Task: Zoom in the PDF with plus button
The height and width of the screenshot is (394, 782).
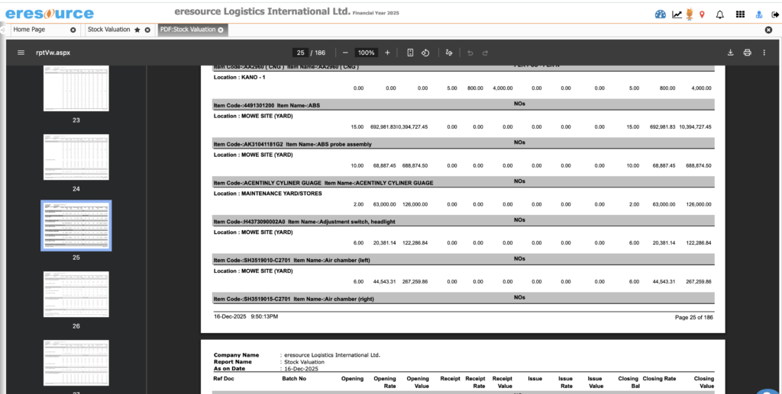Action: click(387, 53)
